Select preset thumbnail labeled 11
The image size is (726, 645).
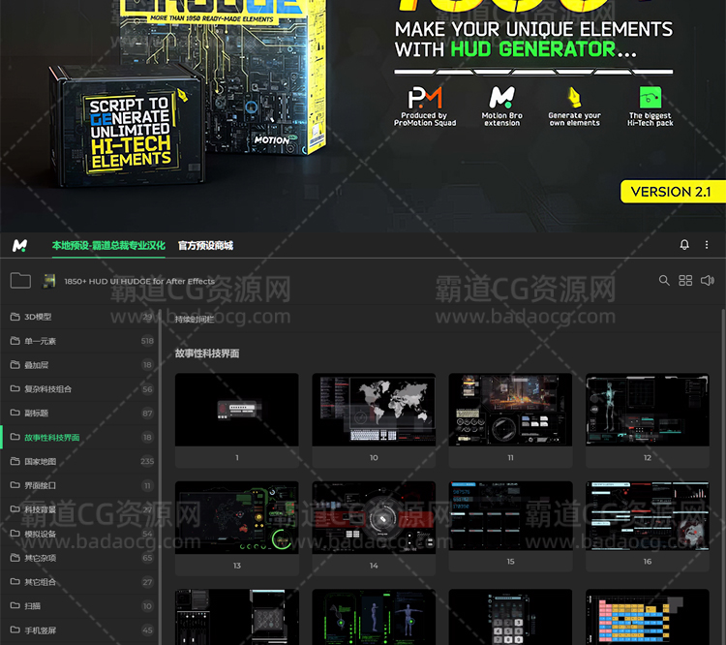[510, 410]
